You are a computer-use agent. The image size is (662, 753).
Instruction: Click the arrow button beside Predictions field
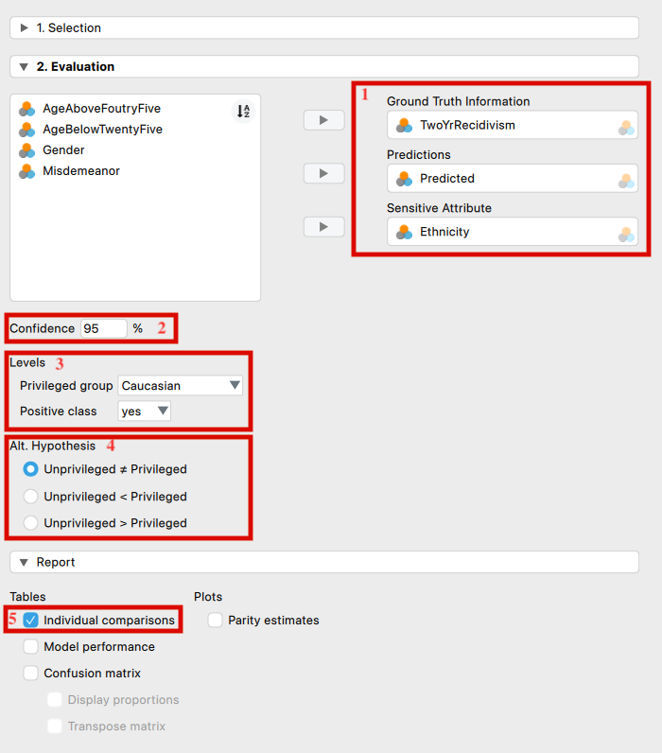tap(324, 173)
